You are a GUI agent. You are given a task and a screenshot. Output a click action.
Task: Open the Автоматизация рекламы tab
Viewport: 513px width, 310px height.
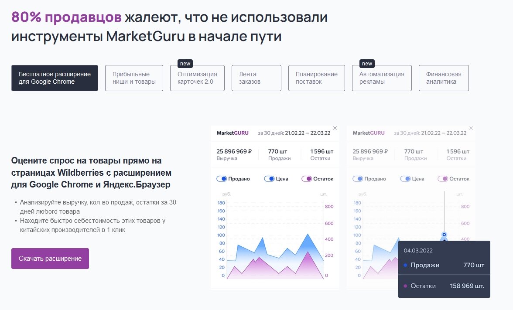click(x=382, y=78)
